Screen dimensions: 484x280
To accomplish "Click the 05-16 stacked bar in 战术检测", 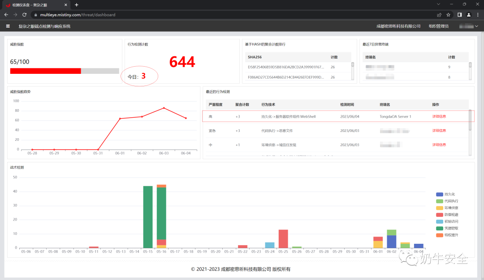I will click(161, 216).
